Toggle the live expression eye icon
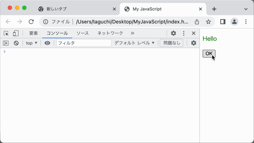Viewport: 254px width, 143px height. [47, 43]
